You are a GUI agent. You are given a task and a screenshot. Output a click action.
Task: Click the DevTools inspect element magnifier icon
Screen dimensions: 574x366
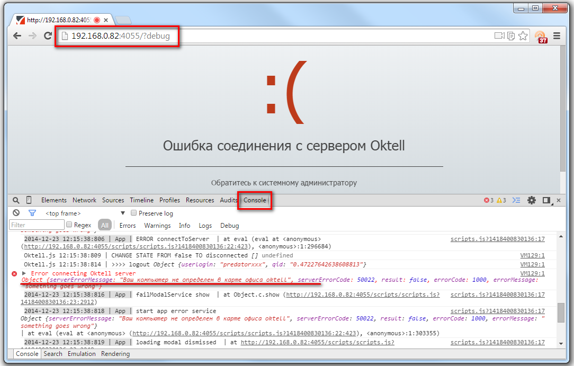click(x=16, y=200)
